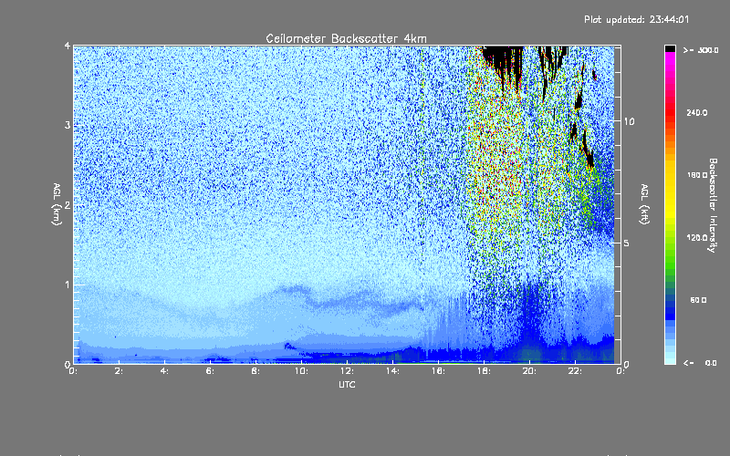This screenshot has height=456, width=730.
Task: Click the "4" tick on the AGL (km) axis
Action: tap(68, 46)
